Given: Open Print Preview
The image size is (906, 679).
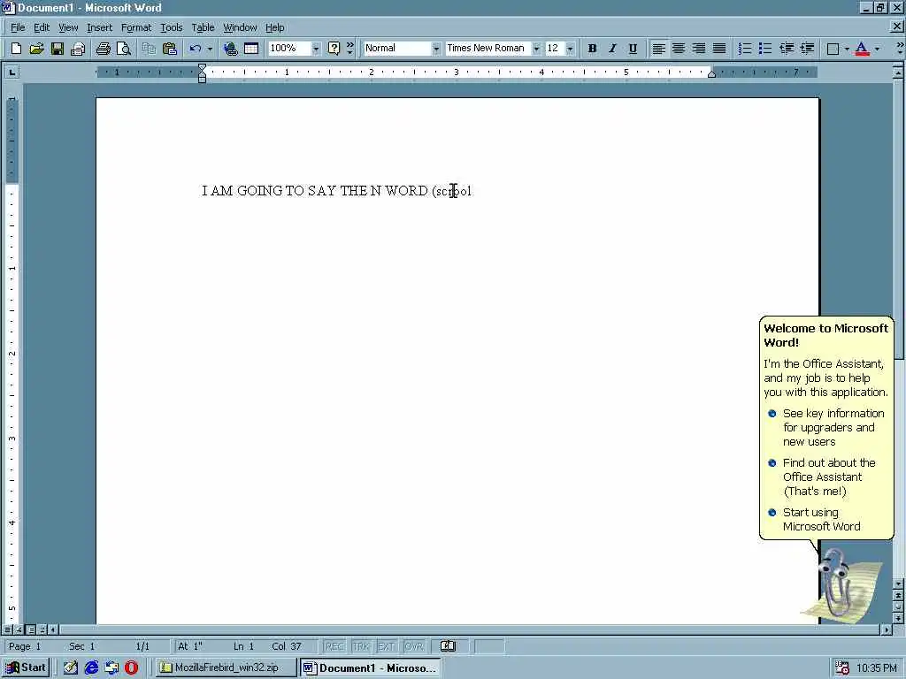Looking at the screenshot, I should 124,49.
